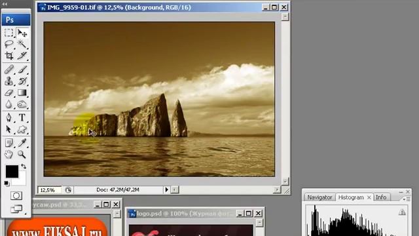
Task: Click the sepia rock island photo canvas
Action: [x=159, y=99]
